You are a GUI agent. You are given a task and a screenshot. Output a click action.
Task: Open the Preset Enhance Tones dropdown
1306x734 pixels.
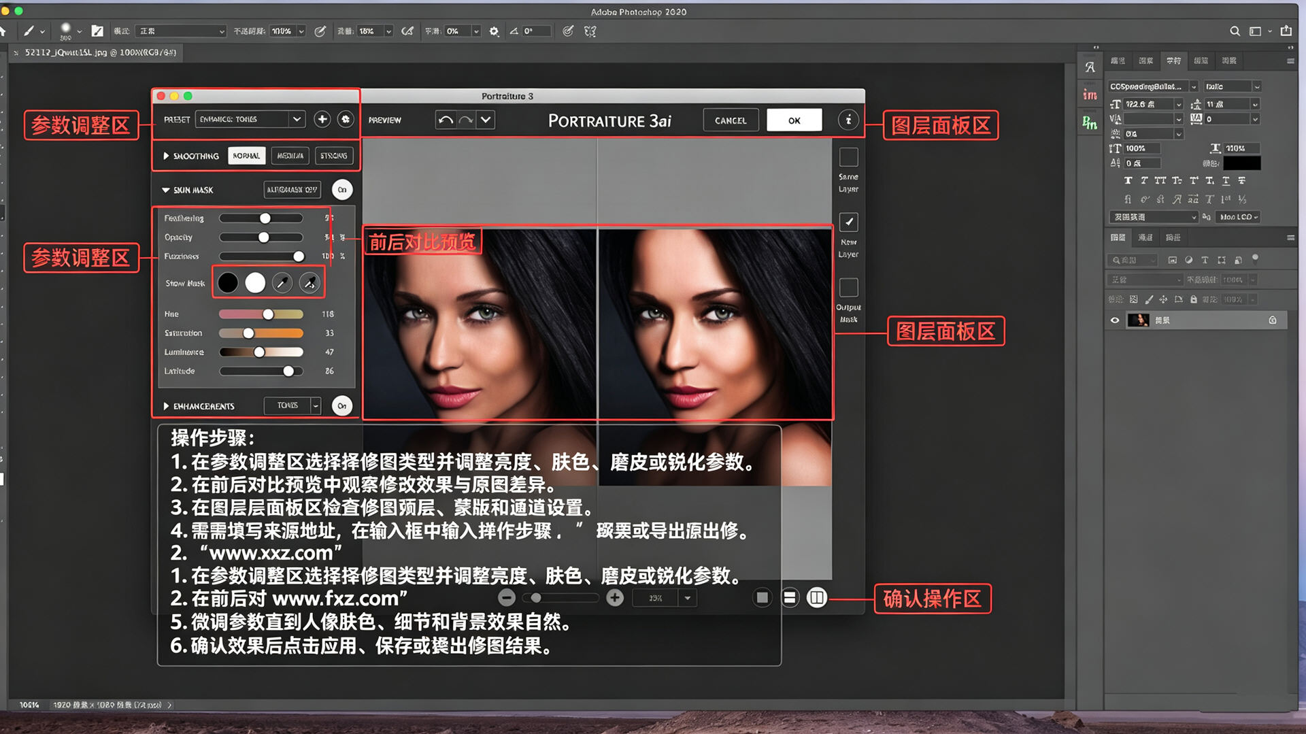coord(250,119)
